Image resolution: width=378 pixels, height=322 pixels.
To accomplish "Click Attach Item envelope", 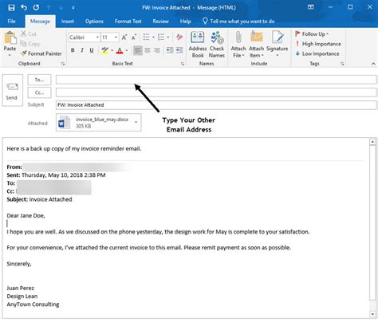I will [256, 45].
